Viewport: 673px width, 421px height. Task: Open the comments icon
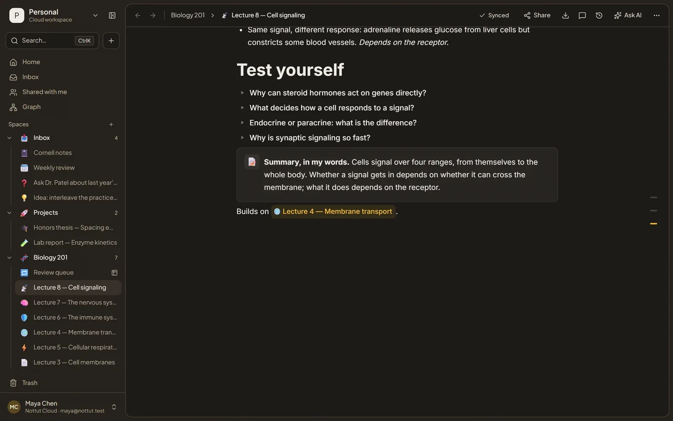pyautogui.click(x=582, y=16)
